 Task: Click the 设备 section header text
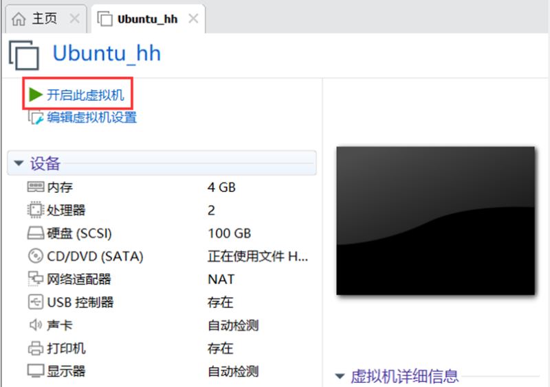point(45,163)
